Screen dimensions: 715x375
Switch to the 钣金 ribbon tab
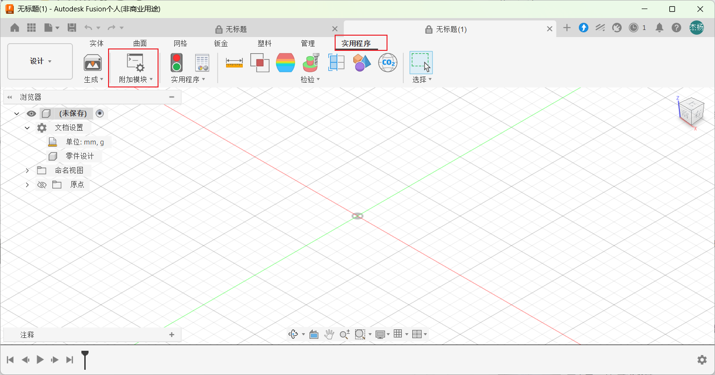[221, 43]
